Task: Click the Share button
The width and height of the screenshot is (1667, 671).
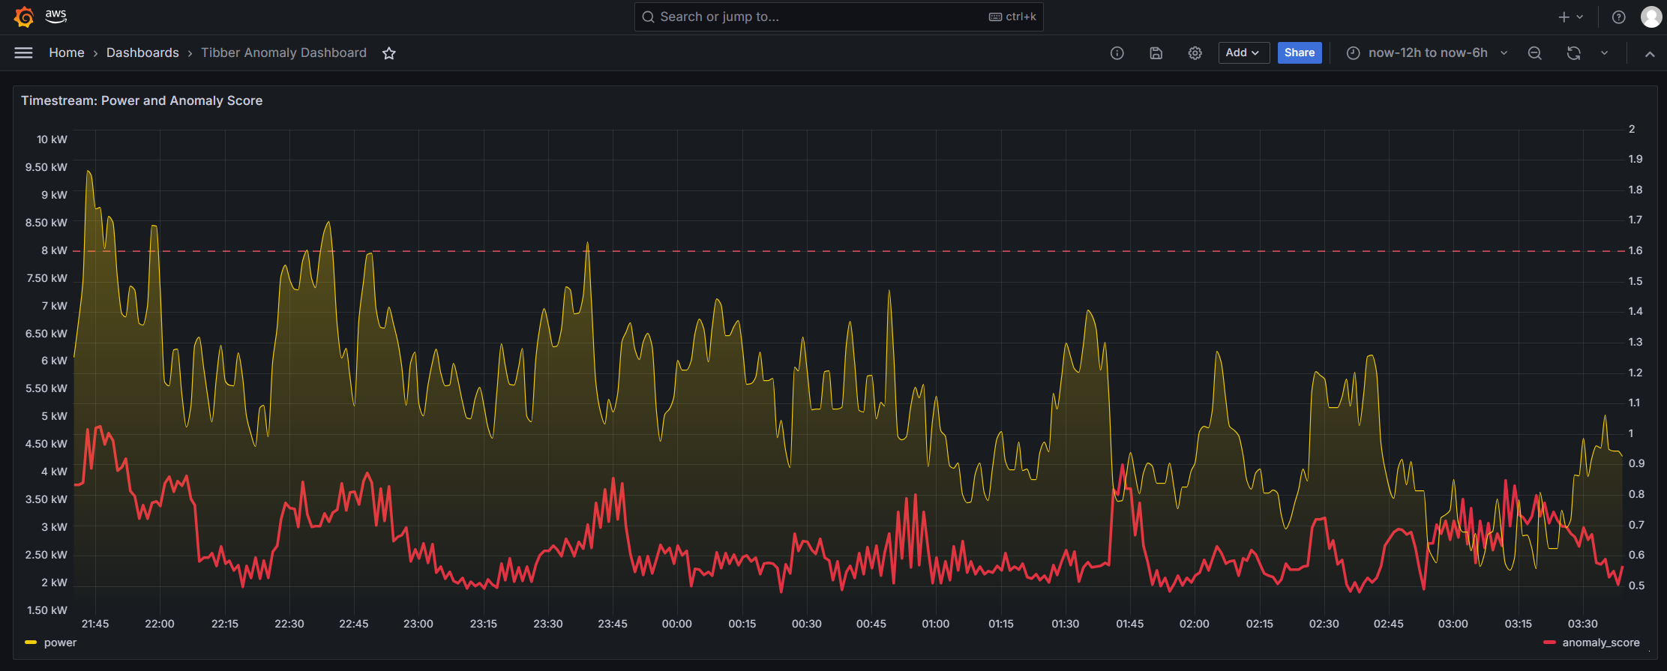Action: [1299, 52]
